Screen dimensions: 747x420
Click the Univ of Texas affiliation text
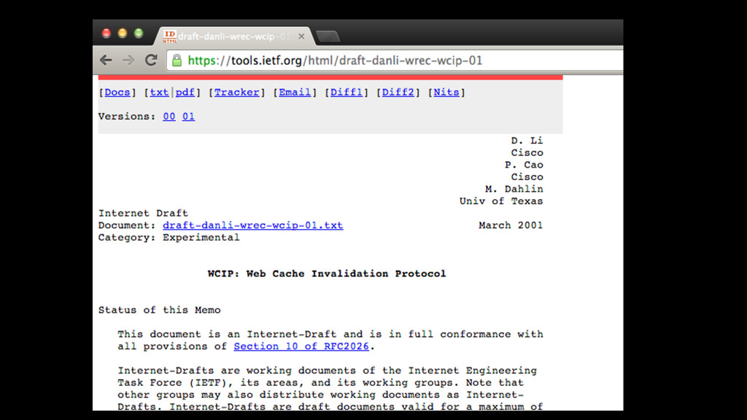[x=501, y=201]
